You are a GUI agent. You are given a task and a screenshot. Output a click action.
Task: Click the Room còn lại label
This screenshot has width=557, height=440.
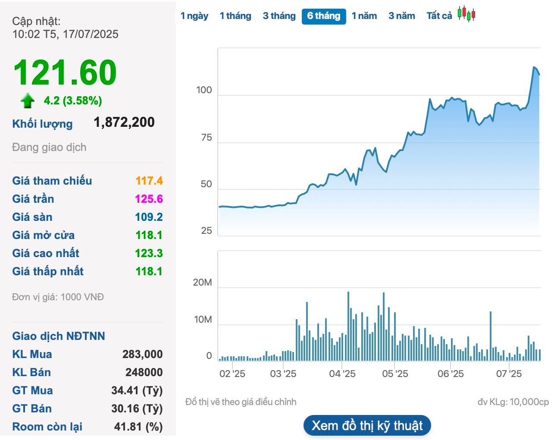point(47,427)
